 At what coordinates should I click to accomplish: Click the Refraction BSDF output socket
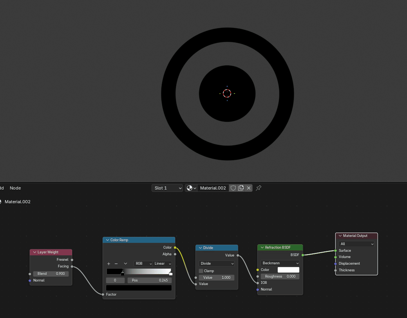point(303,255)
